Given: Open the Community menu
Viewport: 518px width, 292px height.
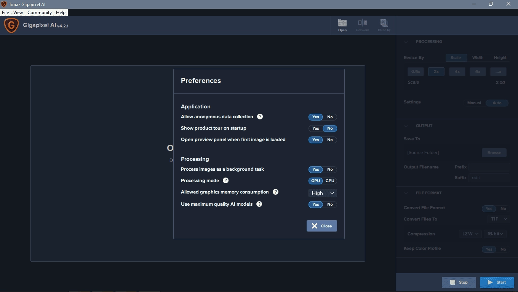Looking at the screenshot, I should point(40,13).
